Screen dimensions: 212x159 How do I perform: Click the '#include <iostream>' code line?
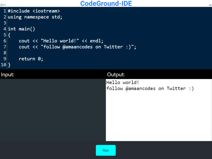tap(34, 11)
